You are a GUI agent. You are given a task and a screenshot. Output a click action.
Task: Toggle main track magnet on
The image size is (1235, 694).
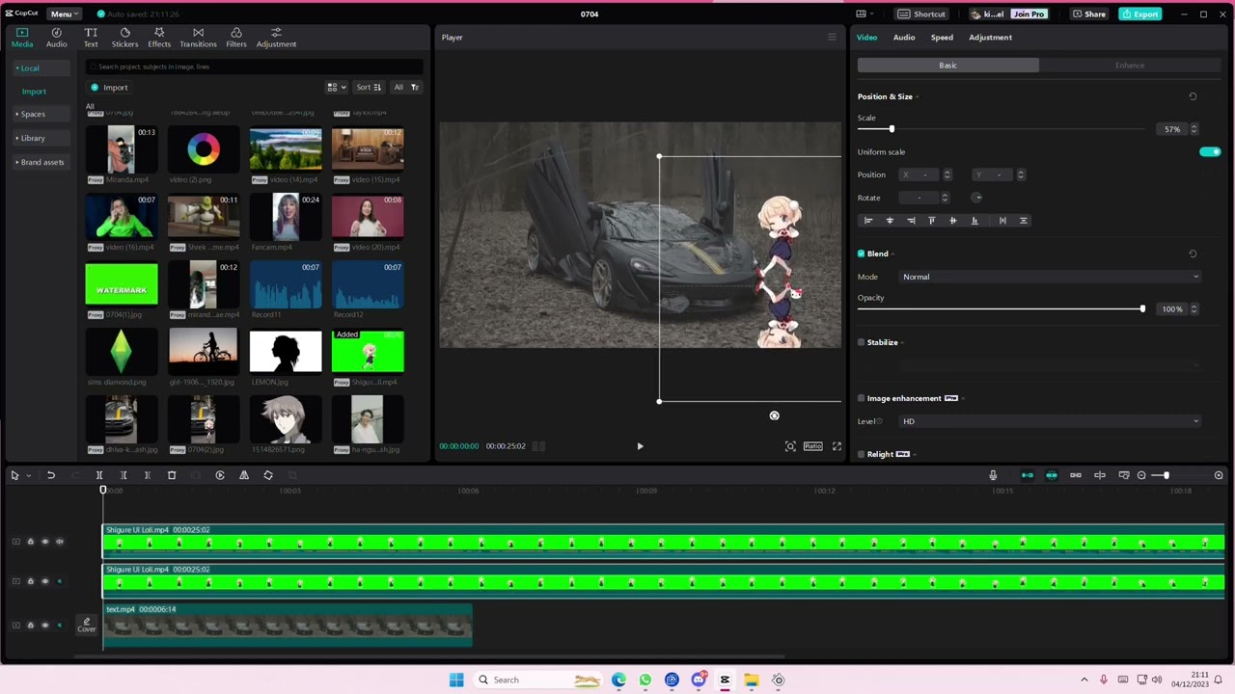(x=1028, y=475)
